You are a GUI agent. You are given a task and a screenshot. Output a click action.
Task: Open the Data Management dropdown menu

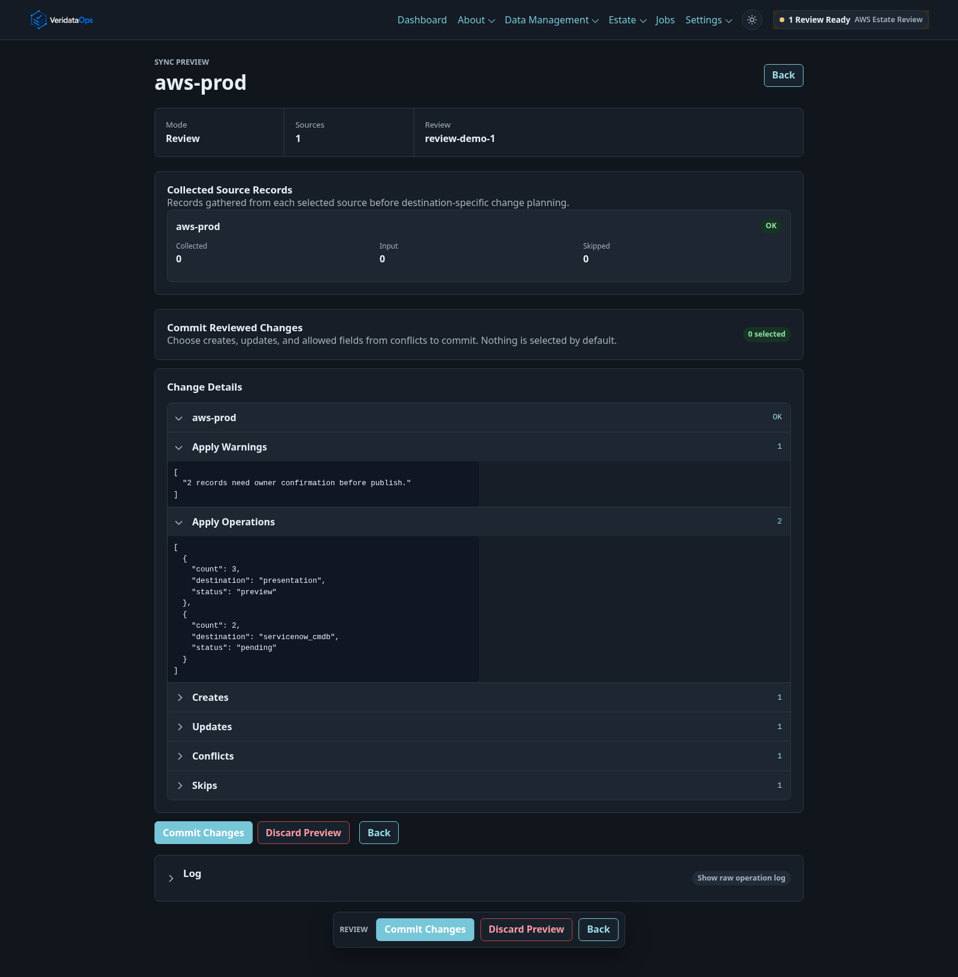pos(551,20)
